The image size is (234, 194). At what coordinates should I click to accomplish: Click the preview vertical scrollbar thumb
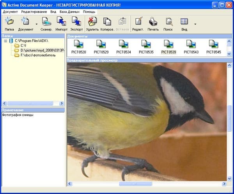(x=229, y=118)
